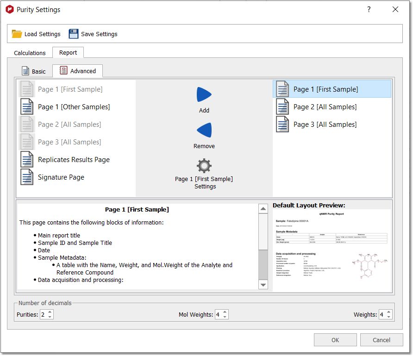Decrease the Mol Weights decimals value
Screen dimensions: 413x356
coord(225,317)
